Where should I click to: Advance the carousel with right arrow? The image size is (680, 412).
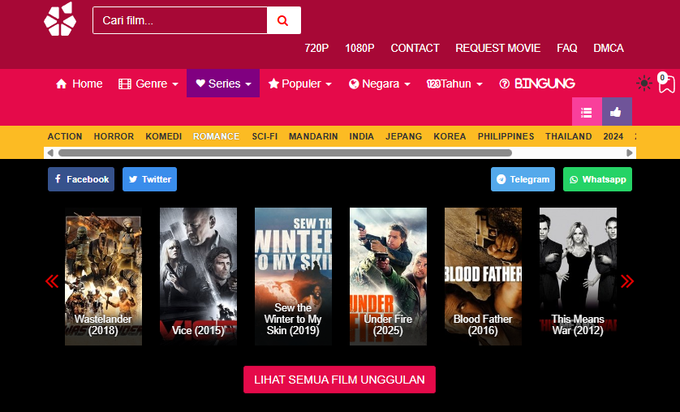click(x=627, y=281)
